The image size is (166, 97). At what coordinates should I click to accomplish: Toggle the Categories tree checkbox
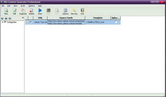(5, 22)
